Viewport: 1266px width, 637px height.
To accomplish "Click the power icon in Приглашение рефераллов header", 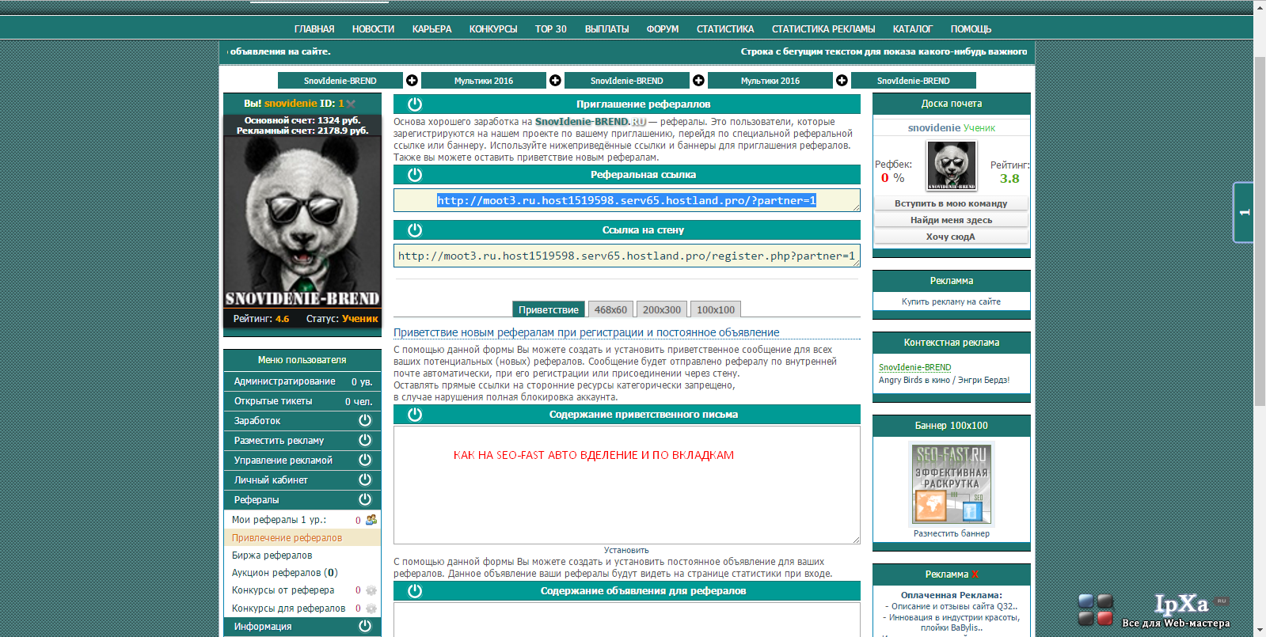I will 414,104.
